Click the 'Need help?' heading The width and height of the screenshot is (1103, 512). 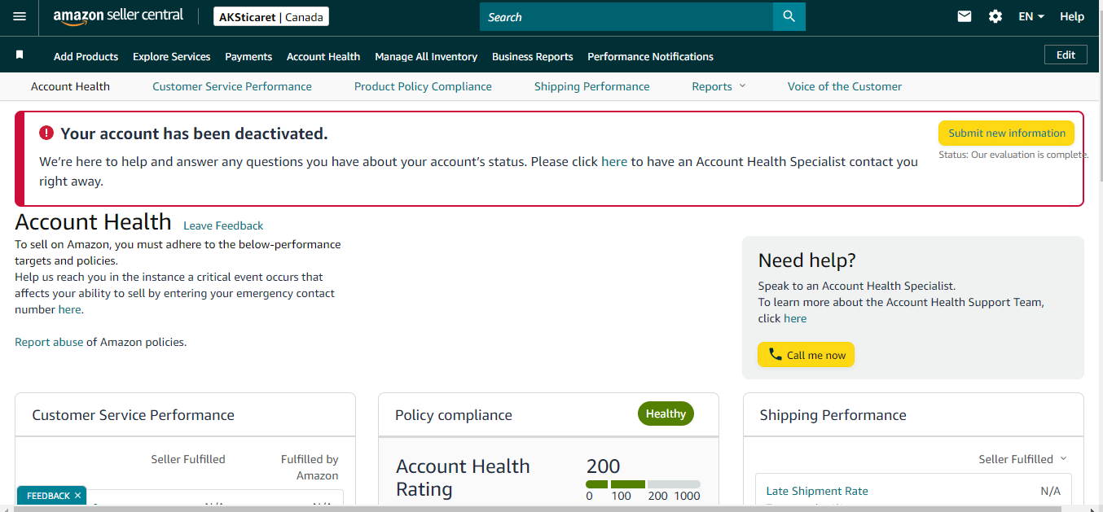pos(806,260)
